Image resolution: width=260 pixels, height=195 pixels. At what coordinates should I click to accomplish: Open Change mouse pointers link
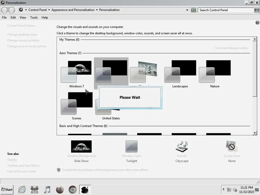tap(23, 40)
